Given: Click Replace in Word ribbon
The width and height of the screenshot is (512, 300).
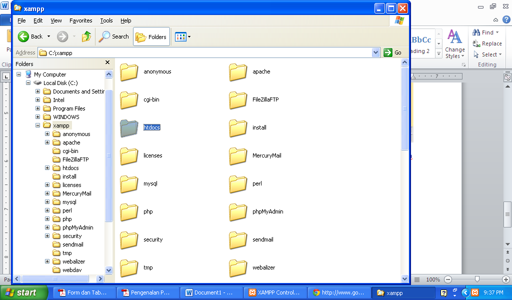Looking at the screenshot, I should click(487, 43).
